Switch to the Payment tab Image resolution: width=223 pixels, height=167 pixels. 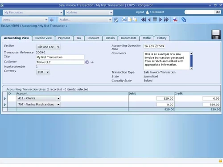[x=64, y=38]
